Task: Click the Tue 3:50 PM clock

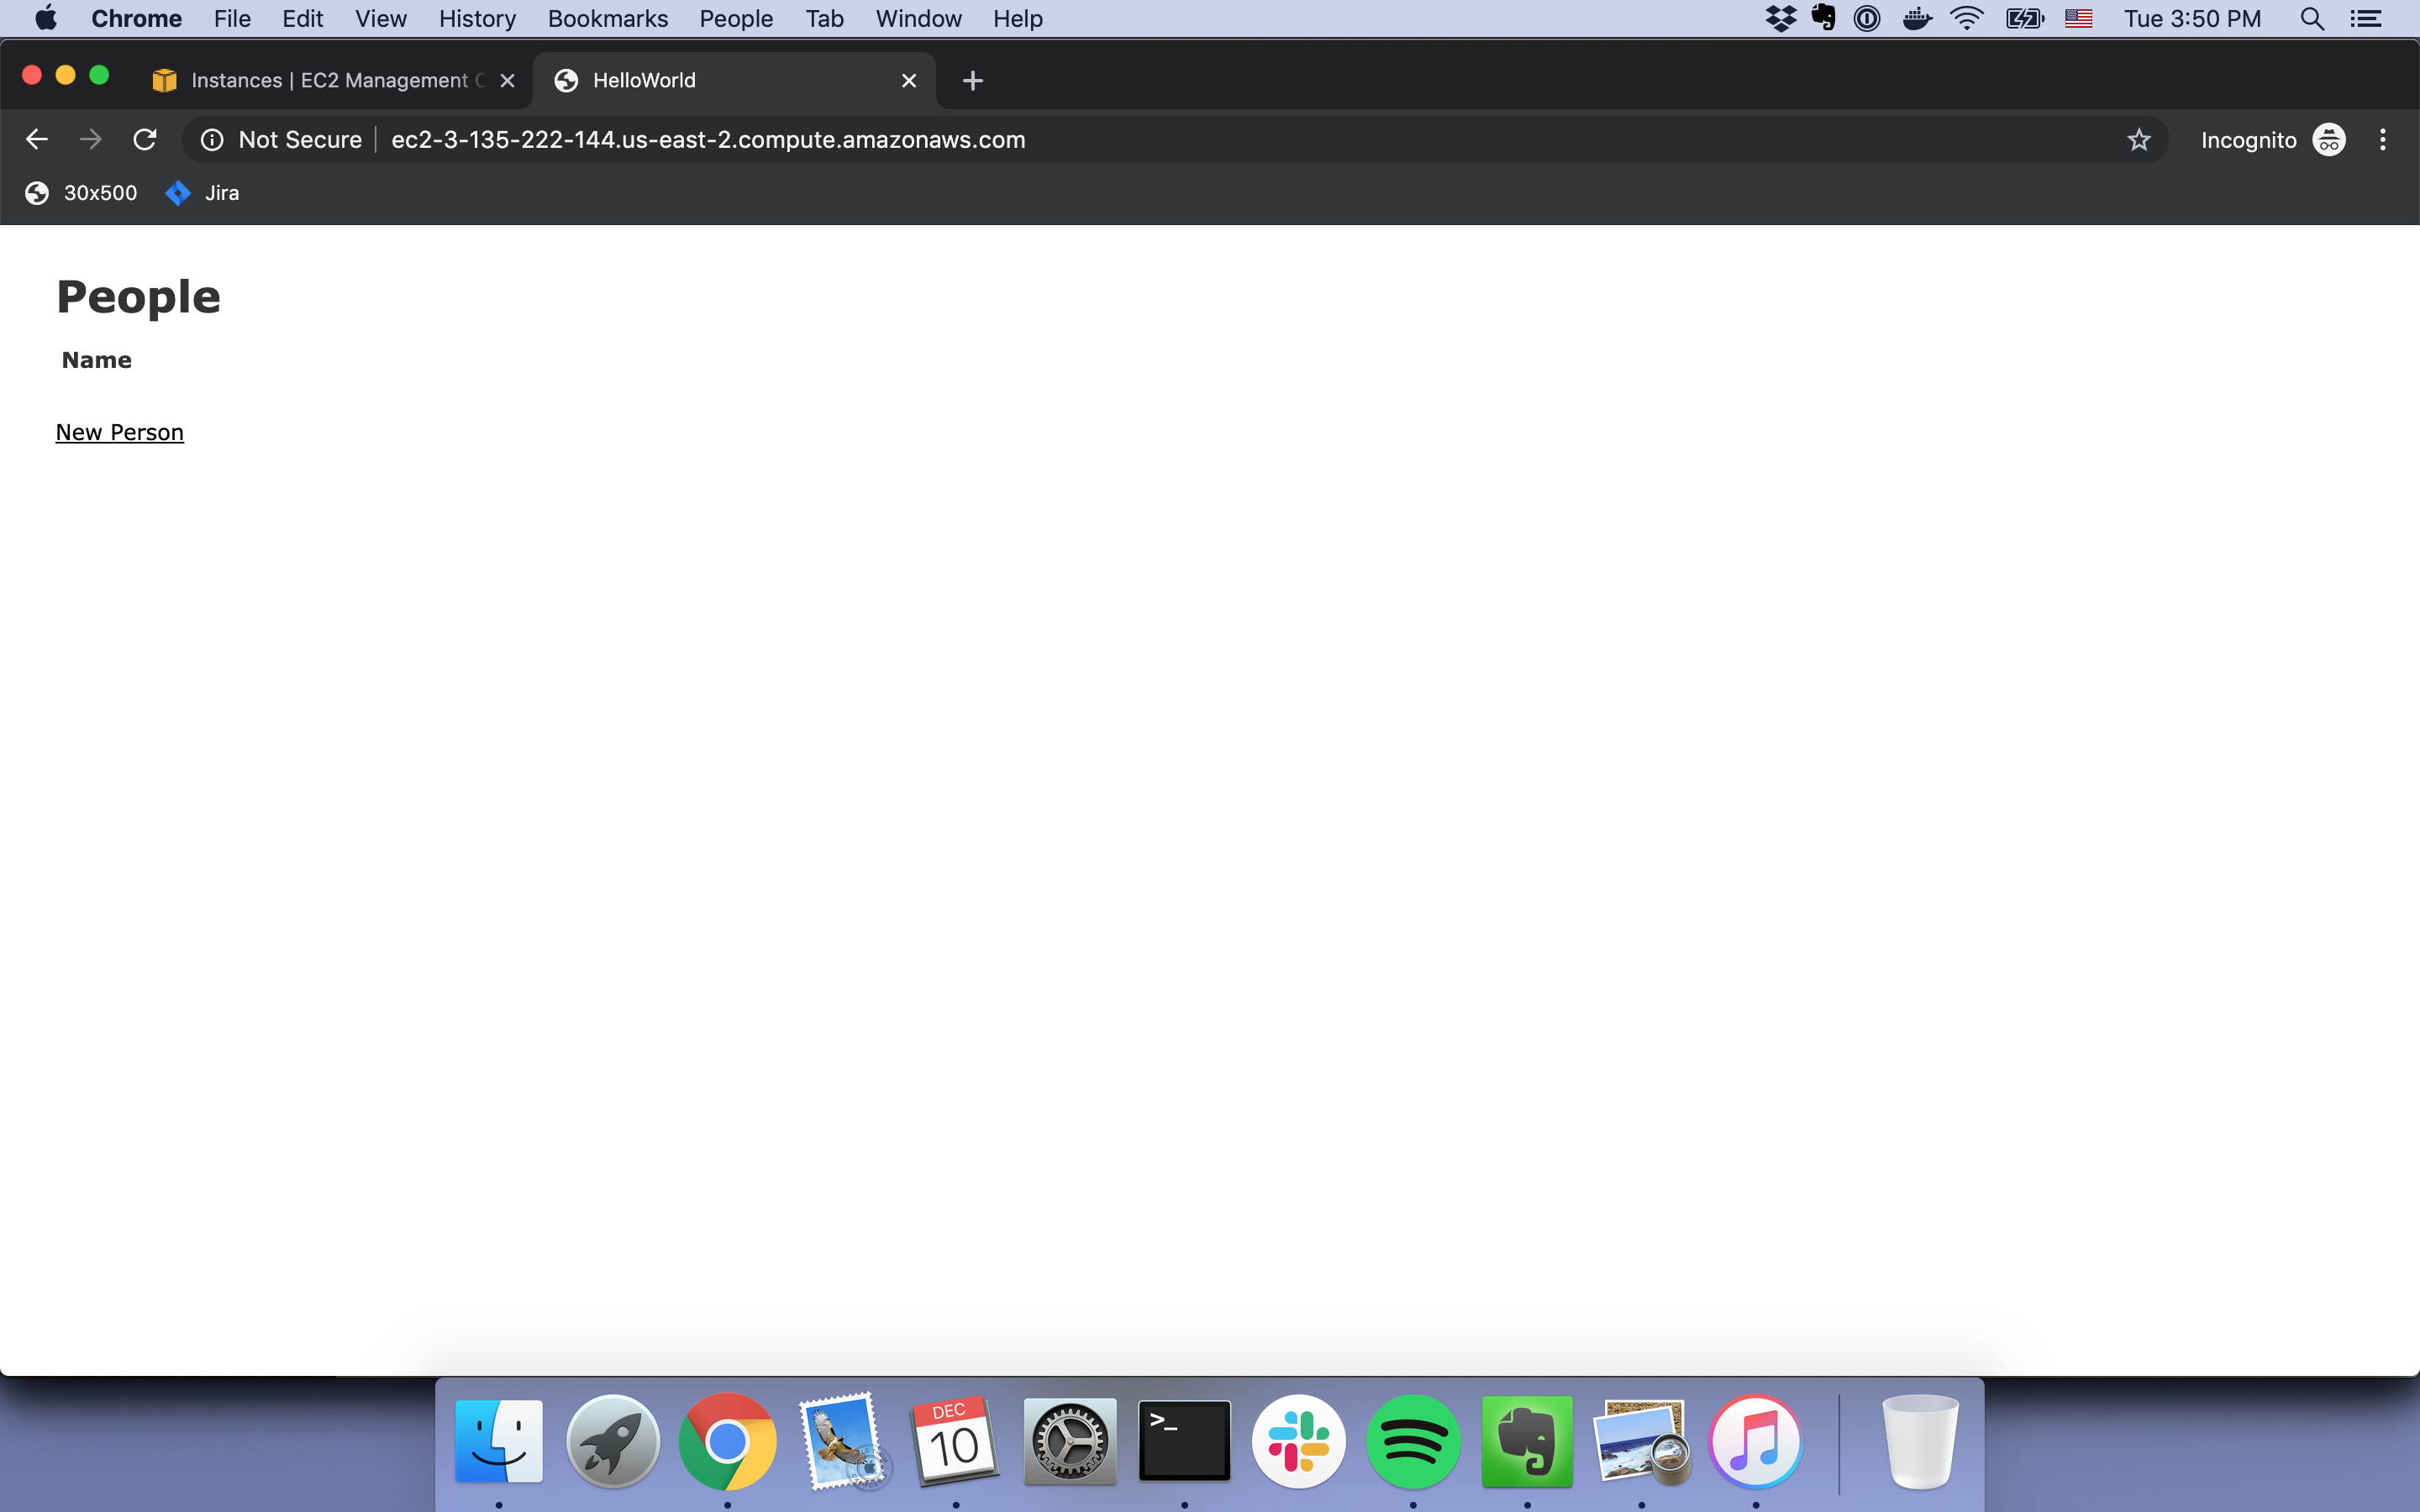Action: tap(2192, 18)
